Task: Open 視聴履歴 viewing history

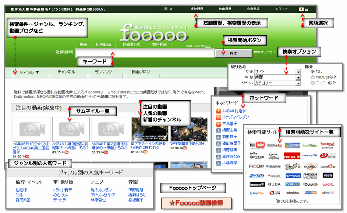Action: click(x=197, y=9)
